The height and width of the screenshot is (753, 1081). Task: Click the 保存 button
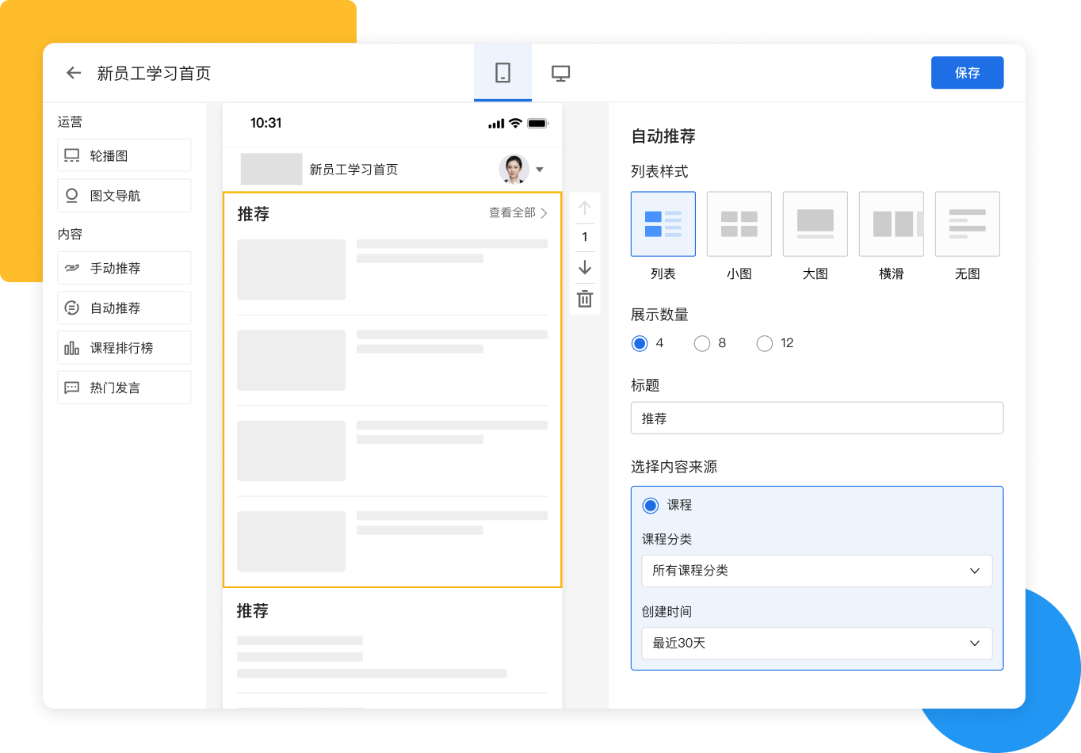(967, 73)
